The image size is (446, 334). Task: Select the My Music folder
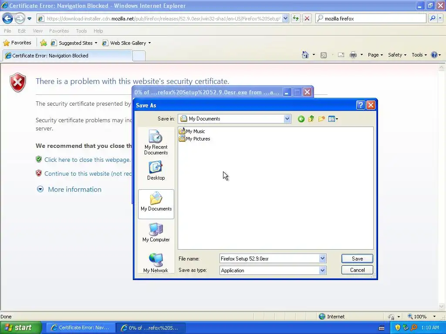pyautogui.click(x=192, y=131)
